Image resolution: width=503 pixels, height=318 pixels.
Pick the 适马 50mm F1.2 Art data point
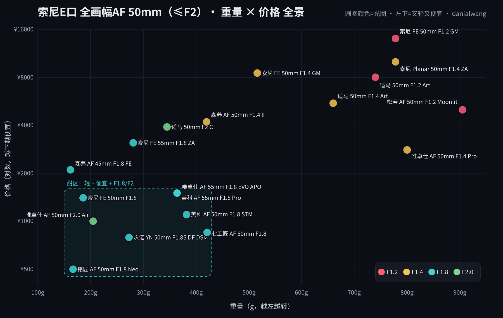[375, 77]
